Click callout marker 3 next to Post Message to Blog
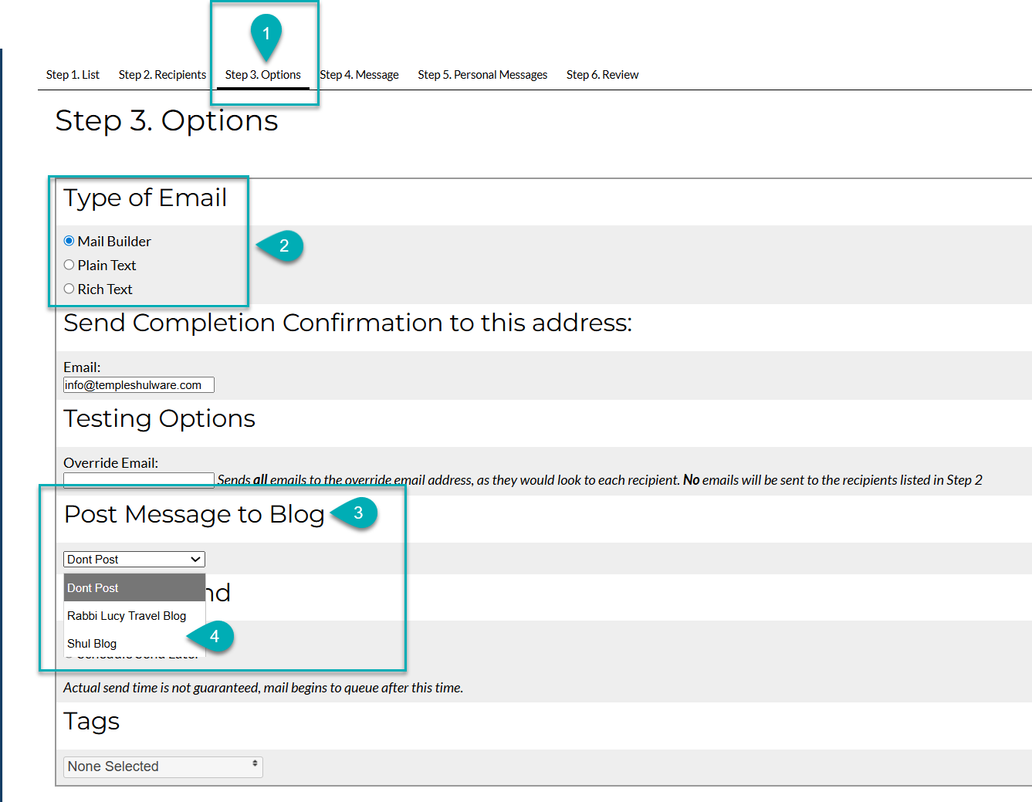The height and width of the screenshot is (802, 1032). point(357,513)
